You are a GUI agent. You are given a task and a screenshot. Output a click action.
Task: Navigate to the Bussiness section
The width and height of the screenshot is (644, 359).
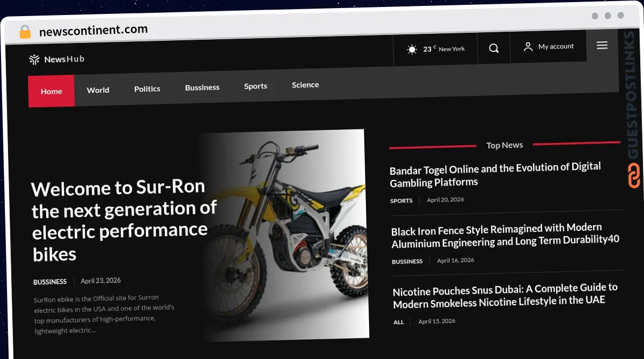coord(202,87)
